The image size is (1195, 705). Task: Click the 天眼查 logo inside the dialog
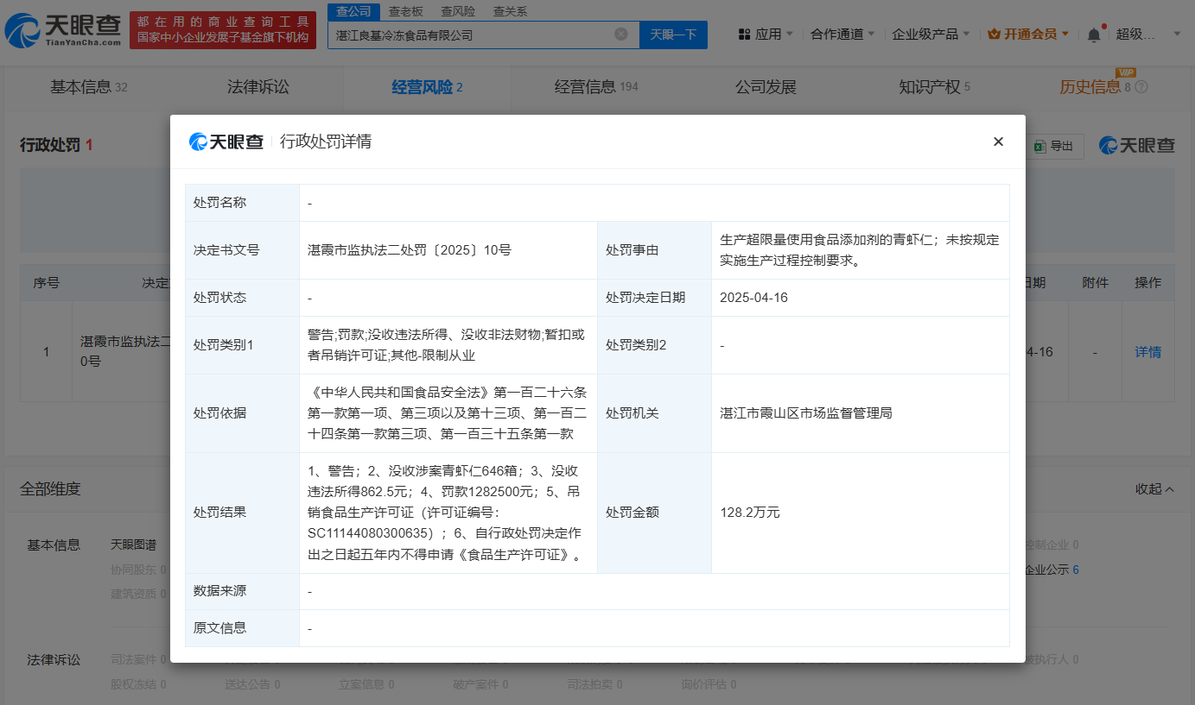tap(226, 142)
